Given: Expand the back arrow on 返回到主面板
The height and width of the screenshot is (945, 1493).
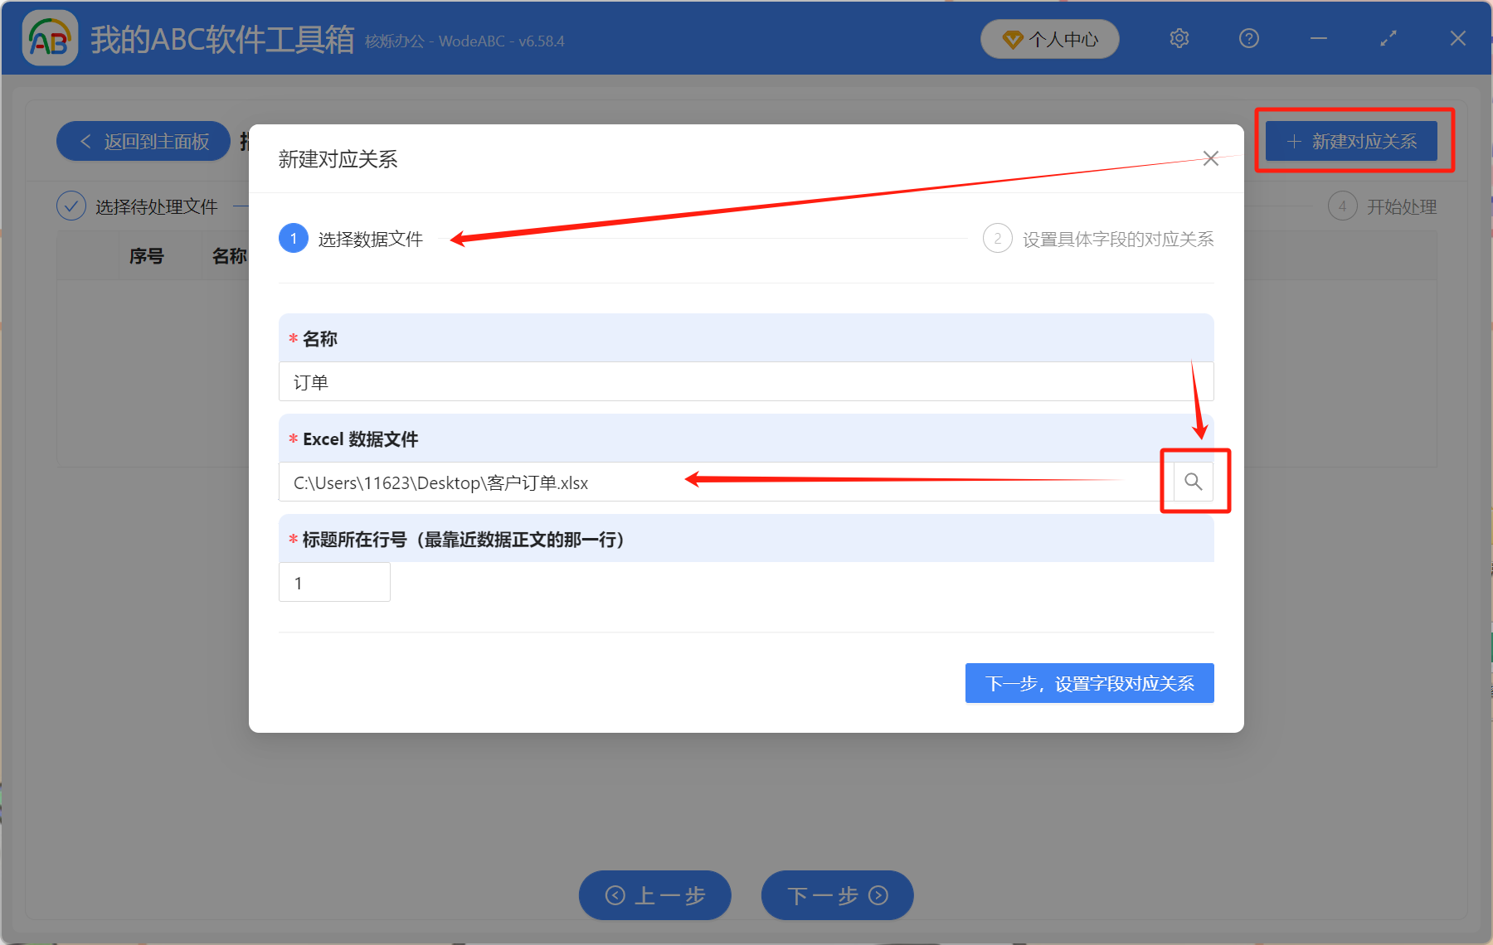Looking at the screenshot, I should tap(85, 141).
